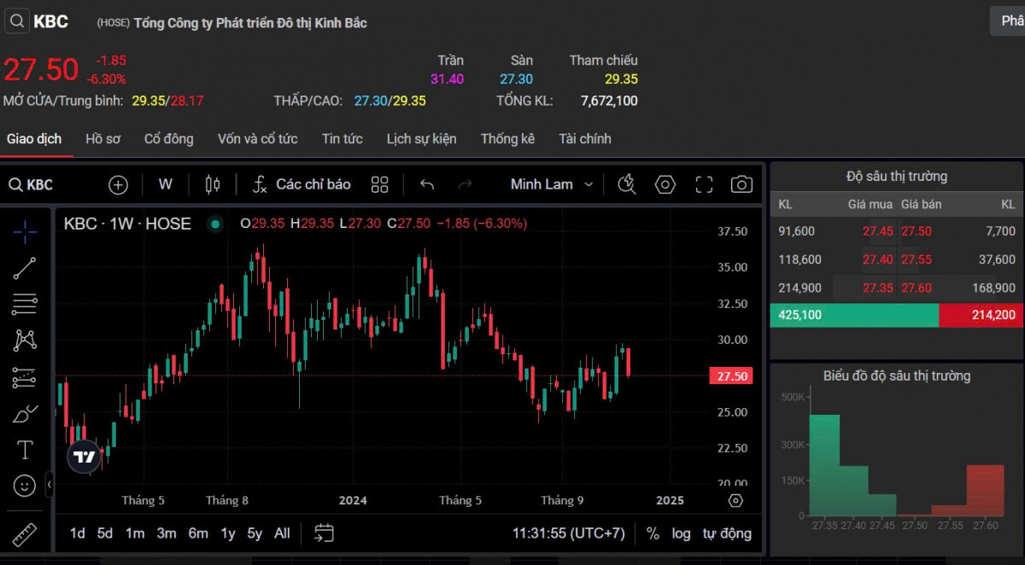The image size is (1025, 565).
Task: Open the 'Hồ sơ' tab
Action: (x=102, y=139)
